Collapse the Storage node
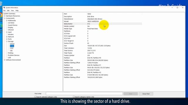 pos(7,41)
